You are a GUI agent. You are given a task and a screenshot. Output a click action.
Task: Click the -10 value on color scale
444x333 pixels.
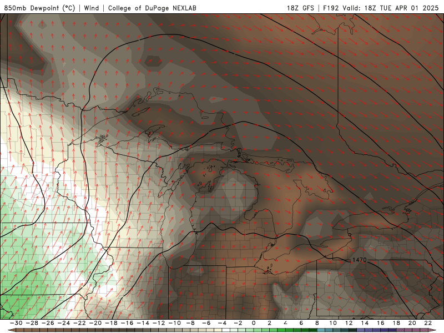point(175,323)
